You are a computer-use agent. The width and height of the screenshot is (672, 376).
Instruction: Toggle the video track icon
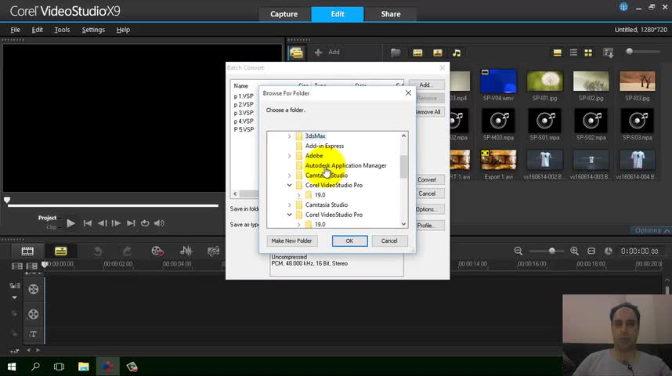tap(34, 289)
